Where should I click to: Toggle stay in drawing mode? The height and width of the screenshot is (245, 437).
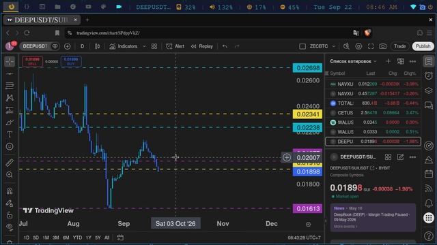pyautogui.click(x=10, y=203)
